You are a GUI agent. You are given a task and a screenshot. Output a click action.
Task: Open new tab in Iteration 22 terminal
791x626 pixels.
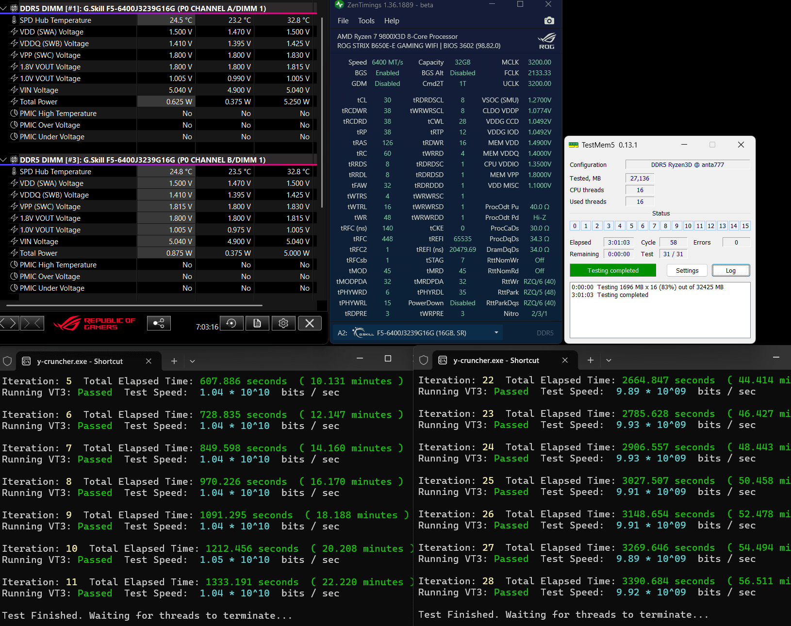(591, 360)
